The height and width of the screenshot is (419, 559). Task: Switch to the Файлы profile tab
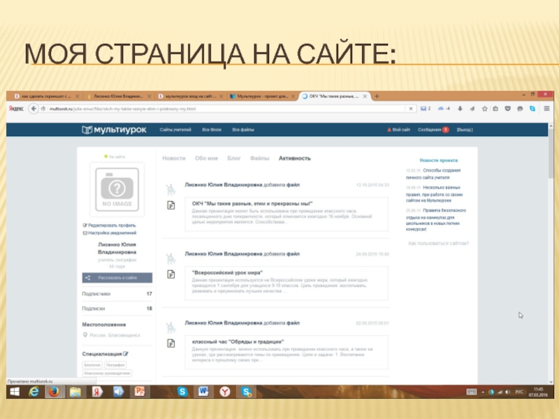point(259,159)
